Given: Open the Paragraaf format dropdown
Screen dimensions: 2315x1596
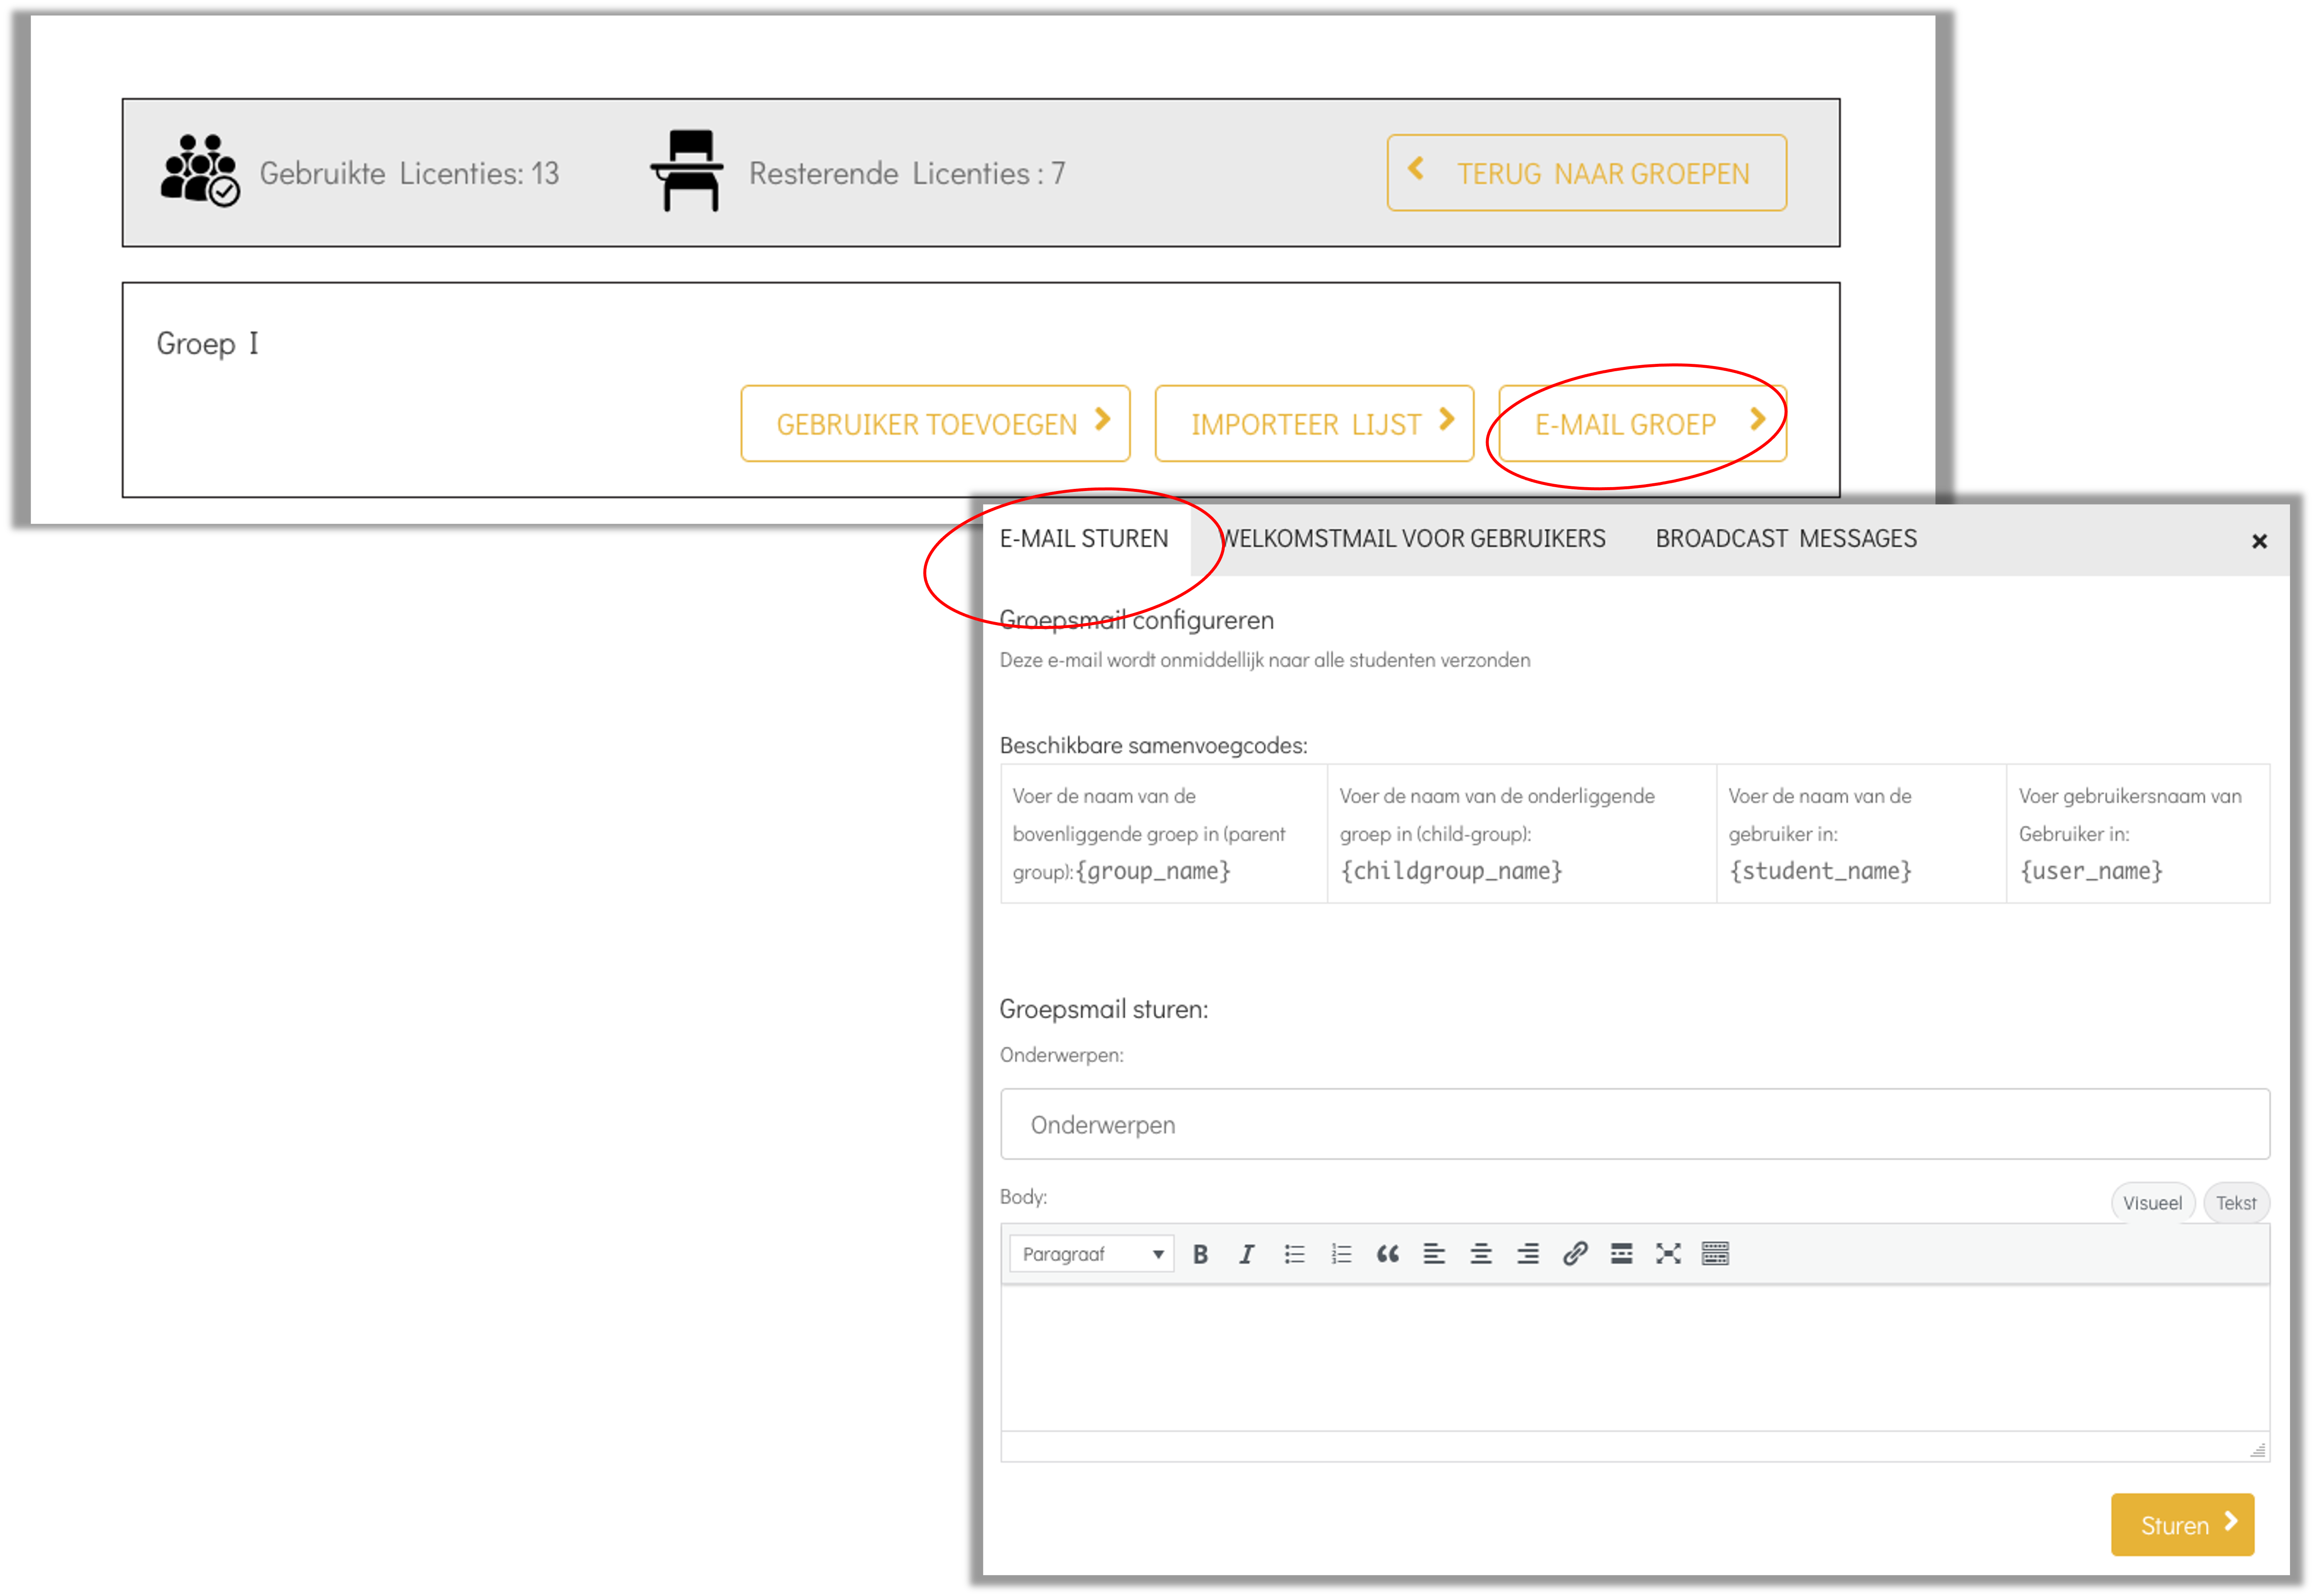Looking at the screenshot, I should 1091,1254.
